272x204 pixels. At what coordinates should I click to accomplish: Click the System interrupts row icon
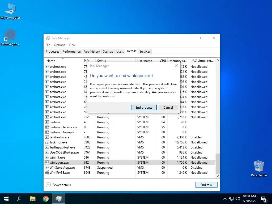(47, 132)
